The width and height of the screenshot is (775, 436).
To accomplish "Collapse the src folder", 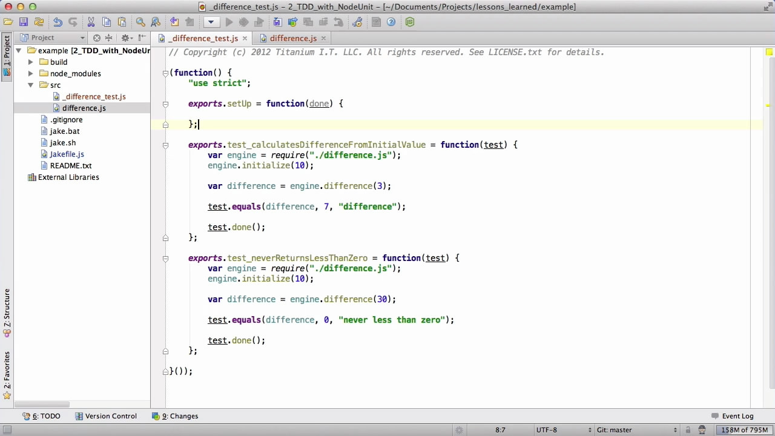I will pyautogui.click(x=30, y=85).
